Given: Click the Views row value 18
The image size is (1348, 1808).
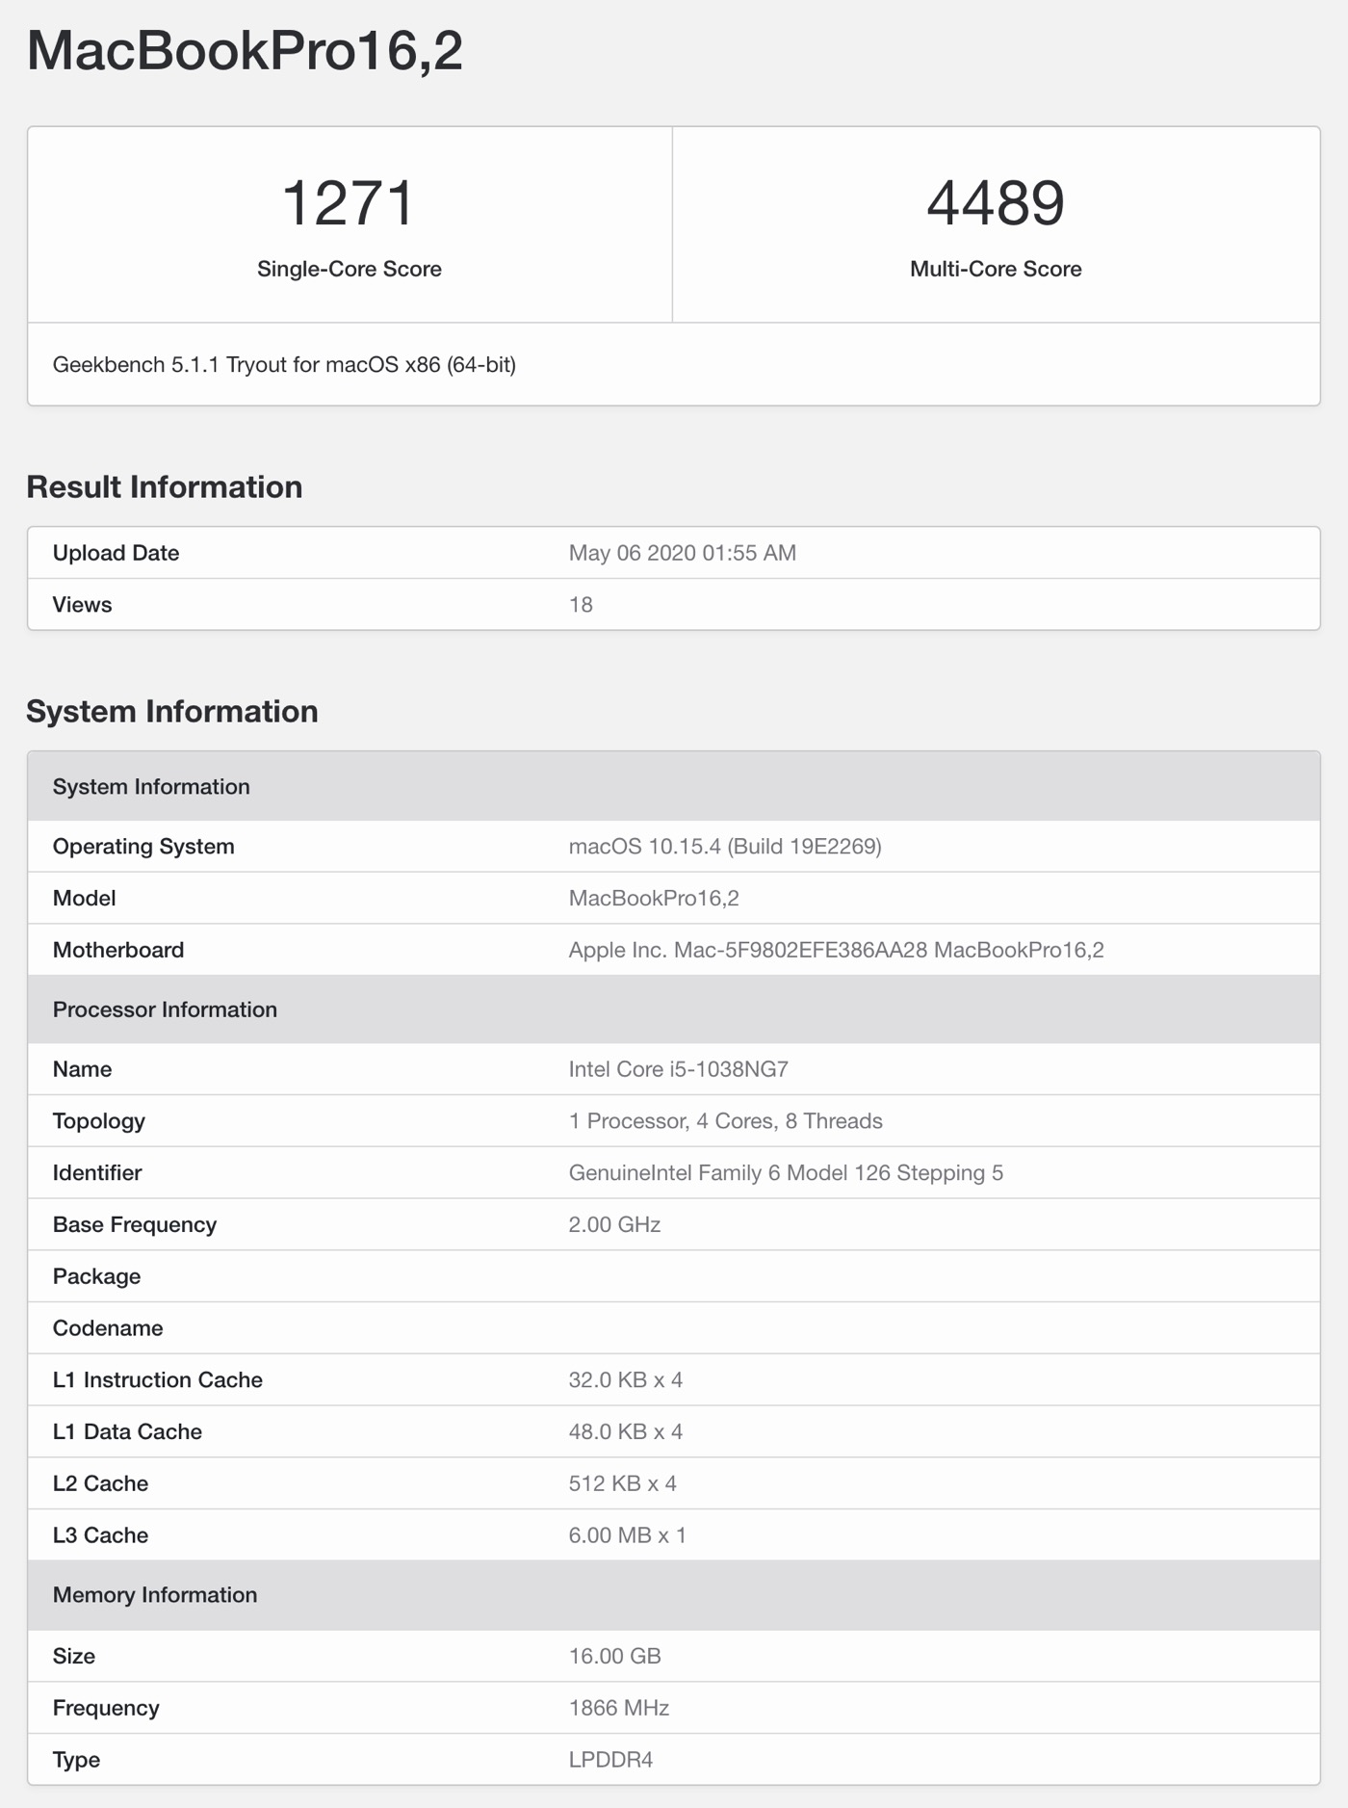Looking at the screenshot, I should coord(581,605).
